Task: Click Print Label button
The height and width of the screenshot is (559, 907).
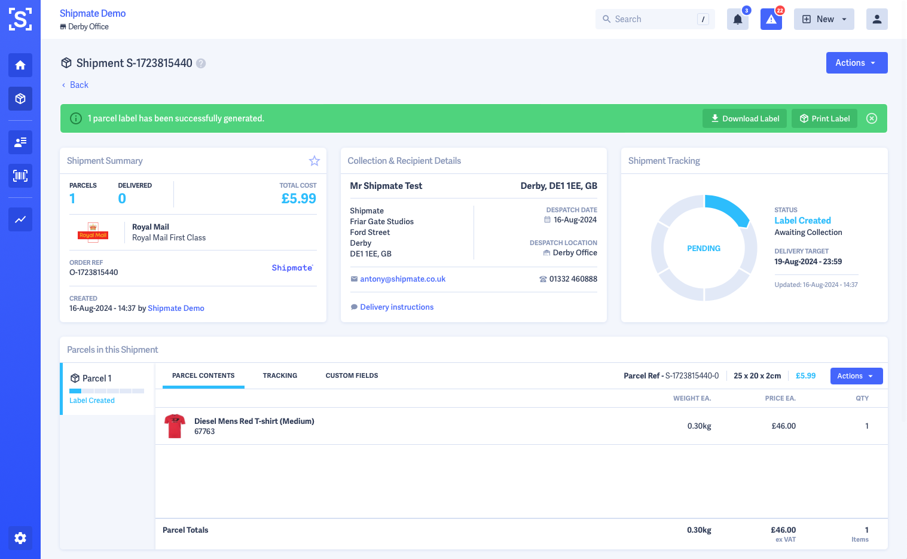Action: [x=824, y=118]
